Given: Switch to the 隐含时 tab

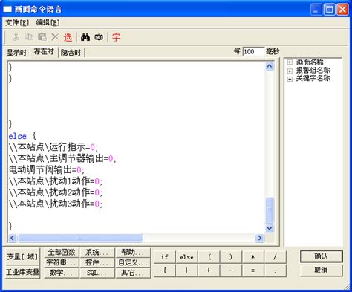Looking at the screenshot, I should pos(71,53).
